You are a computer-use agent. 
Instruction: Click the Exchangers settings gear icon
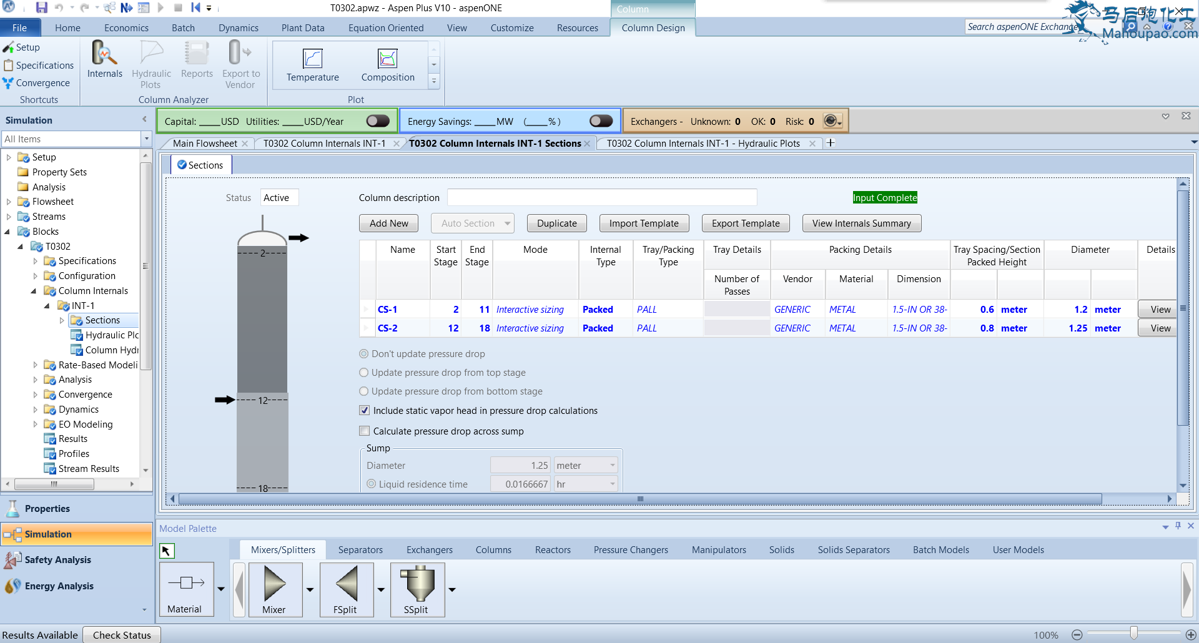click(832, 121)
